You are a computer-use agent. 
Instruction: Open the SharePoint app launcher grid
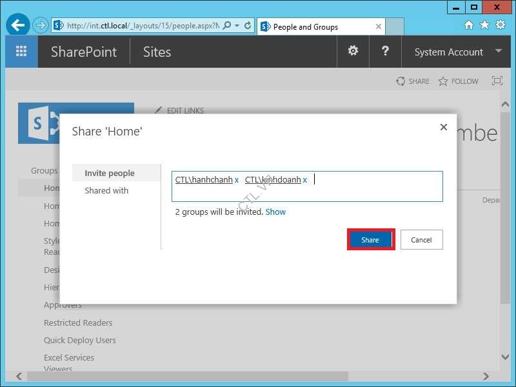[x=21, y=52]
